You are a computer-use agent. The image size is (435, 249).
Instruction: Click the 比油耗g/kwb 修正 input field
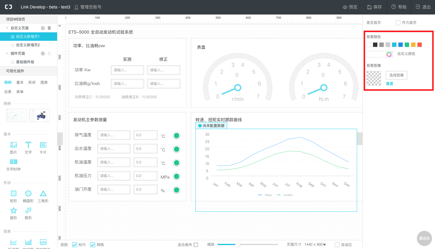pos(164,84)
